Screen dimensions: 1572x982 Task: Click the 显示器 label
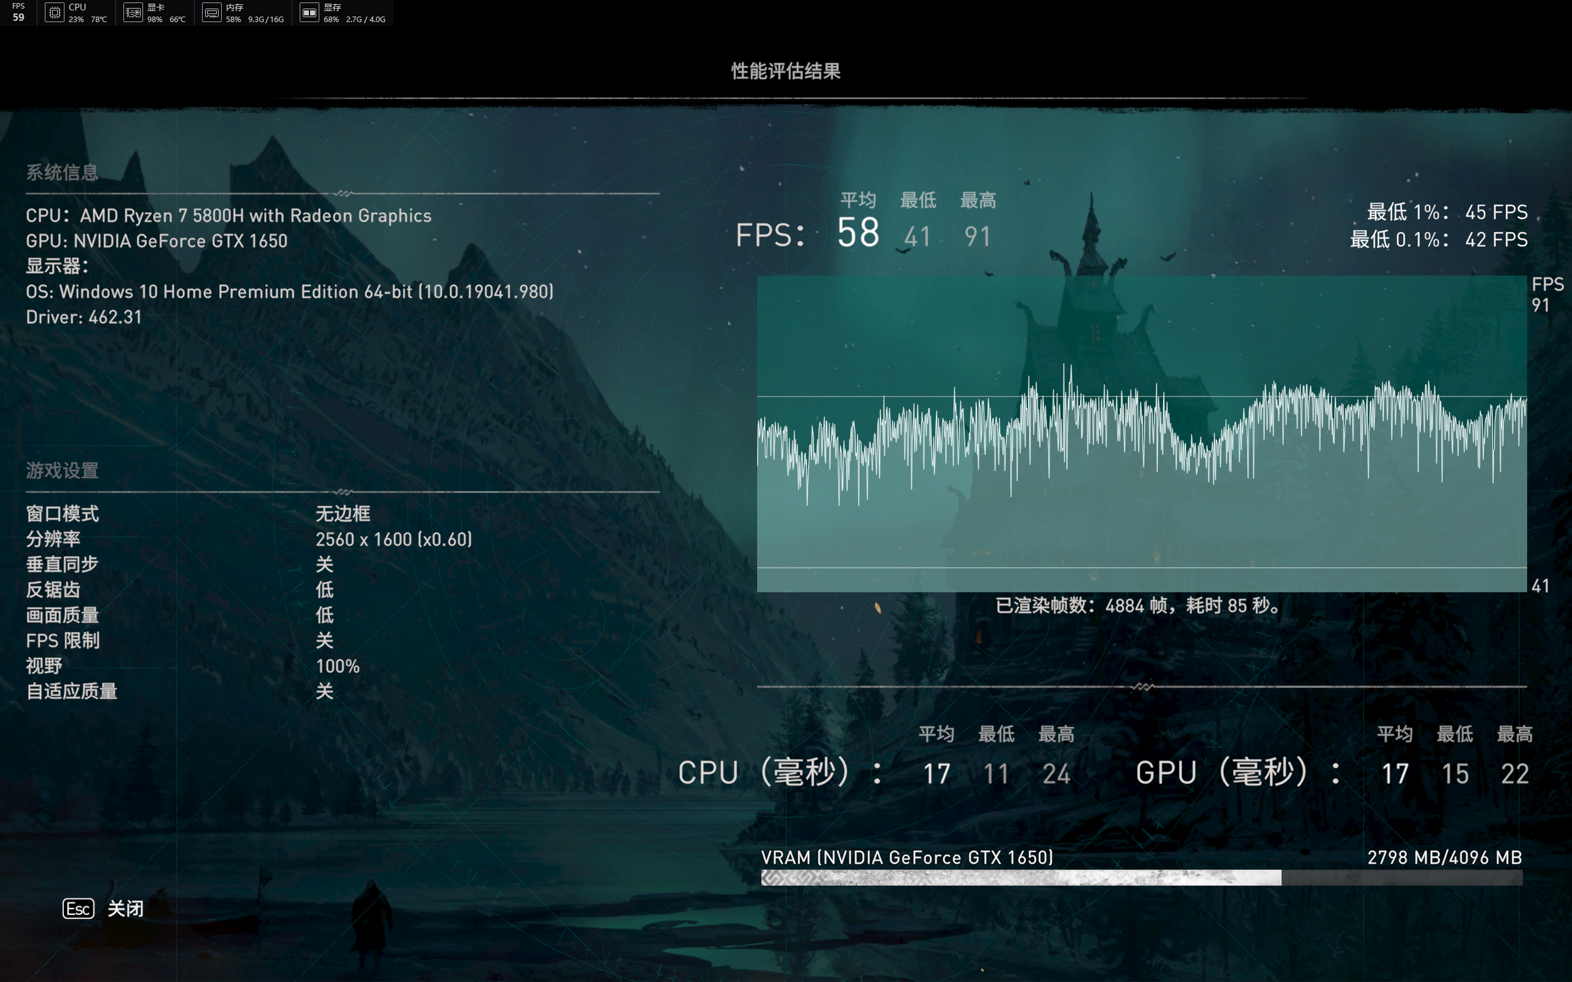57,266
